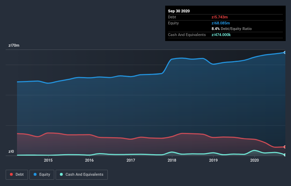Click the zł68.085m equity value
The image size is (291, 186).
[221, 23]
